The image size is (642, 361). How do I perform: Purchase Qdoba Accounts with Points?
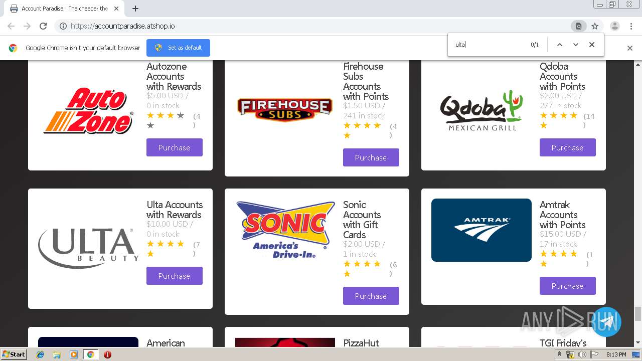point(568,147)
